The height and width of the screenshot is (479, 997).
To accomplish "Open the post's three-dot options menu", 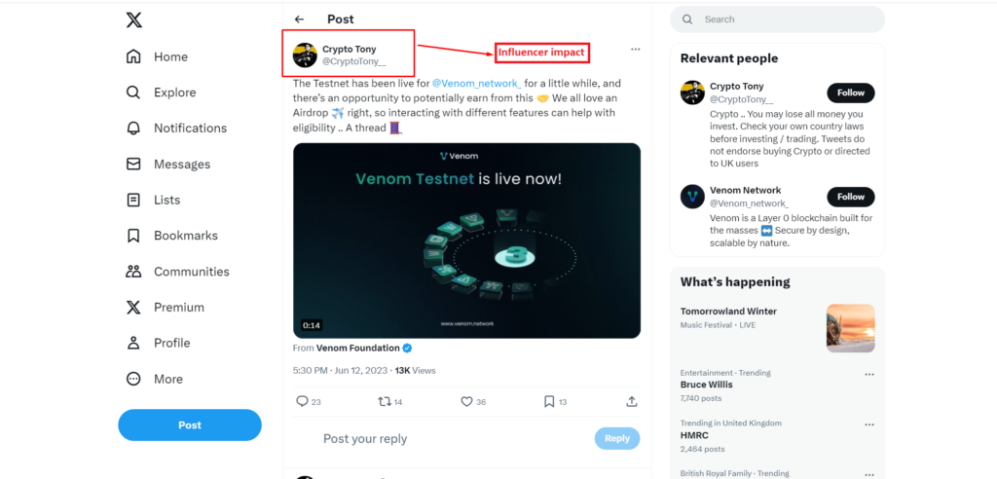I will coord(635,49).
